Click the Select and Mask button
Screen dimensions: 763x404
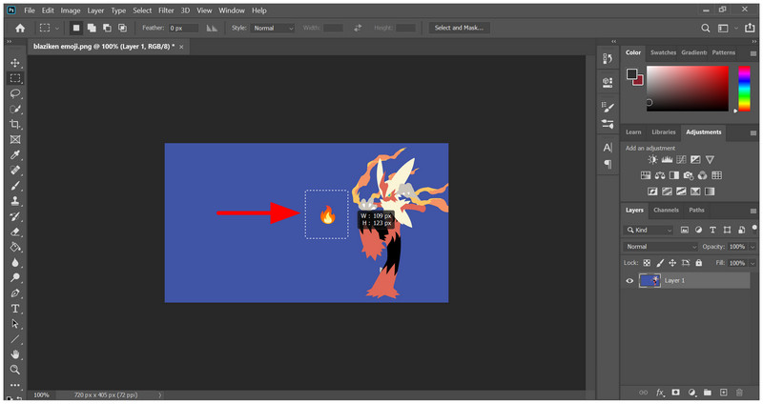click(x=459, y=29)
